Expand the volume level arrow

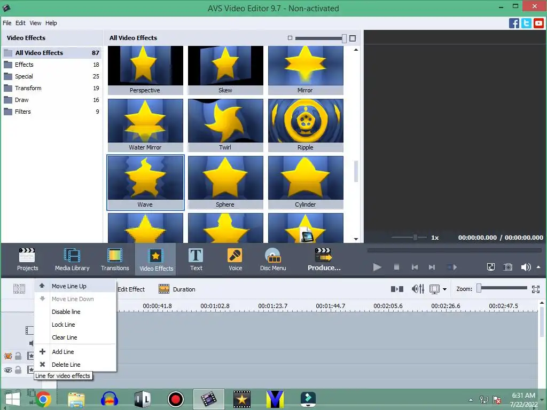(538, 267)
